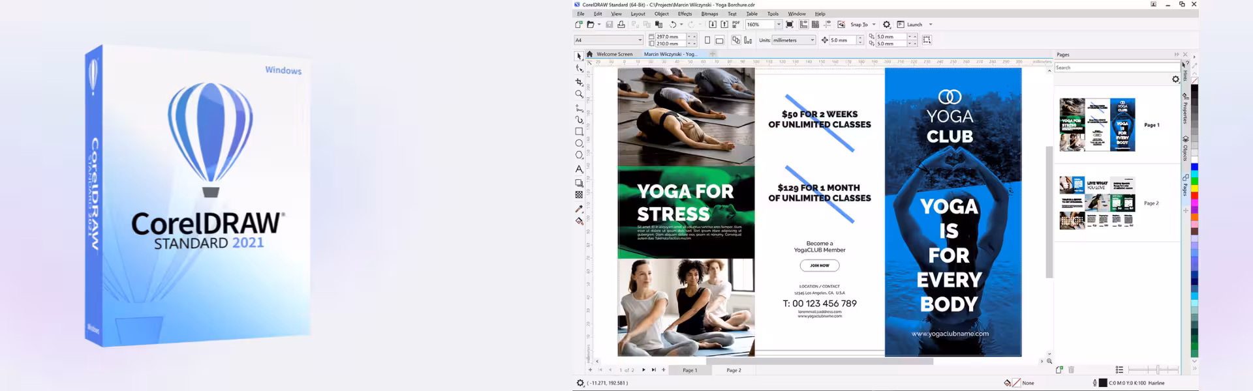1253x391 pixels.
Task: Click the Full-screen preview icon
Action: (790, 25)
